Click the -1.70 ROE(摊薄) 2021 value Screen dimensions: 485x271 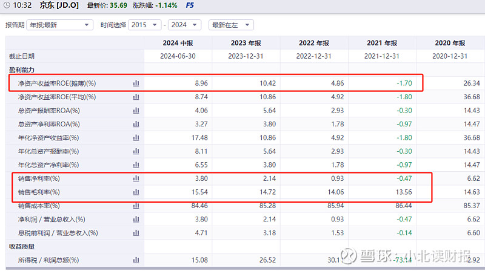pyautogui.click(x=404, y=83)
